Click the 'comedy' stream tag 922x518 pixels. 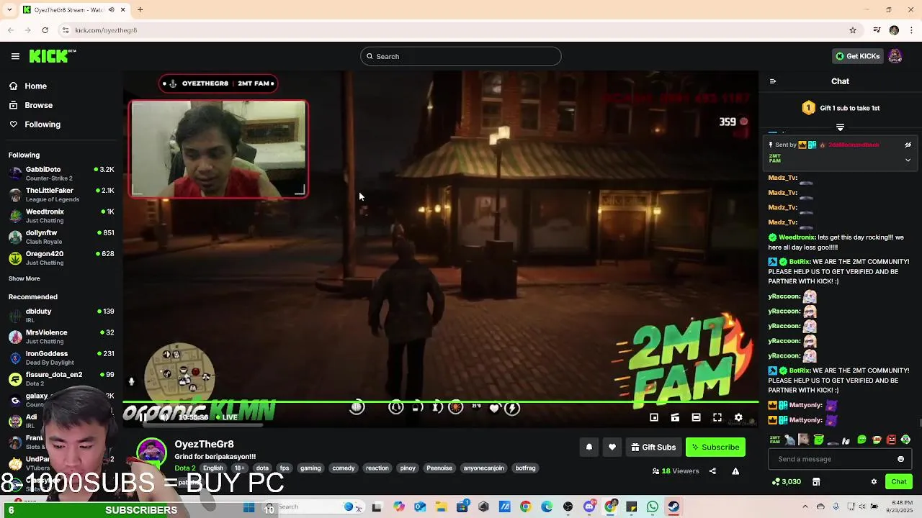344,468
